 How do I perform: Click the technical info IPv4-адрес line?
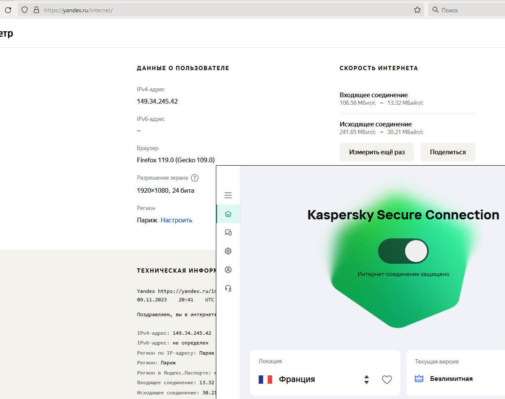[174, 333]
